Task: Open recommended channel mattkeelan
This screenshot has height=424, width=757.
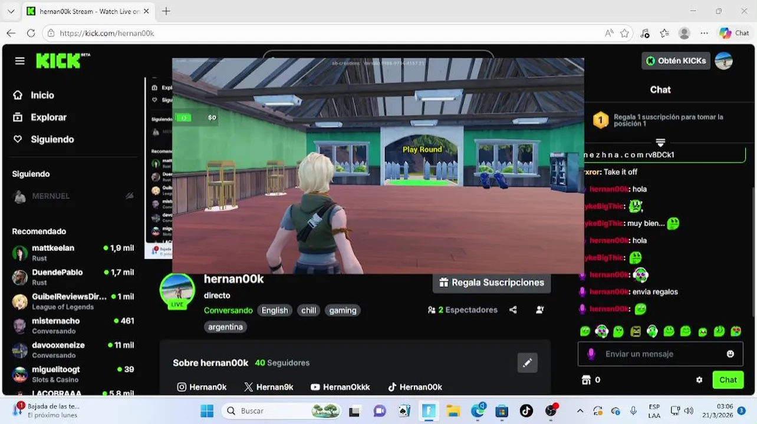Action: 73,253
